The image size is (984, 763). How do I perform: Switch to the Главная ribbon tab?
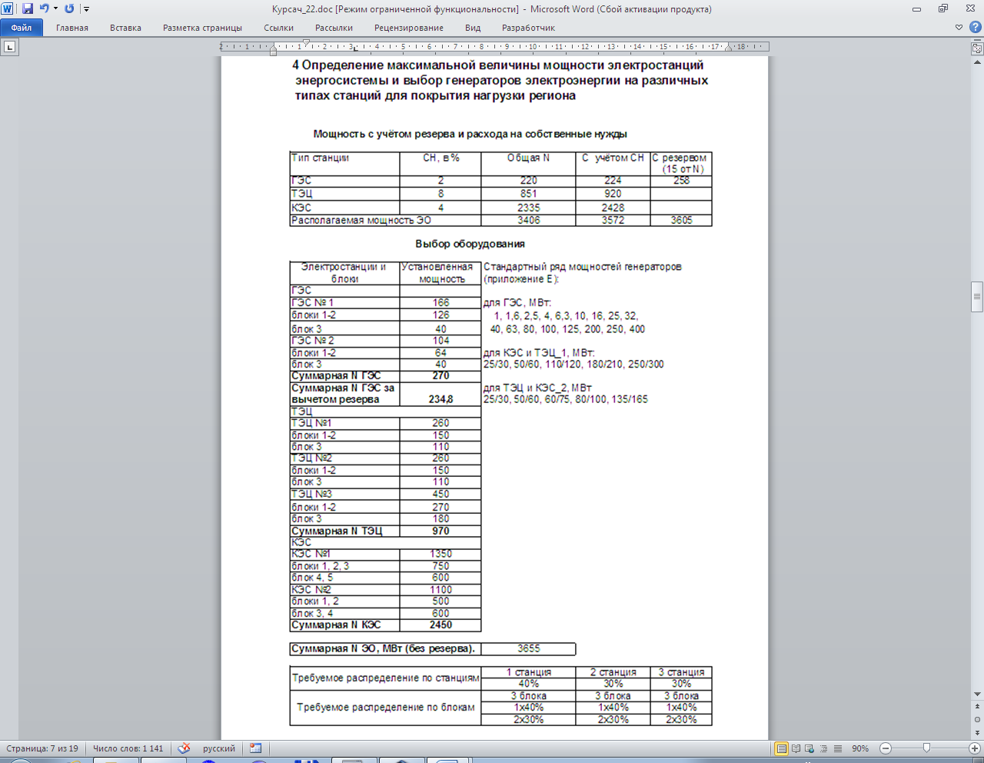pos(72,28)
